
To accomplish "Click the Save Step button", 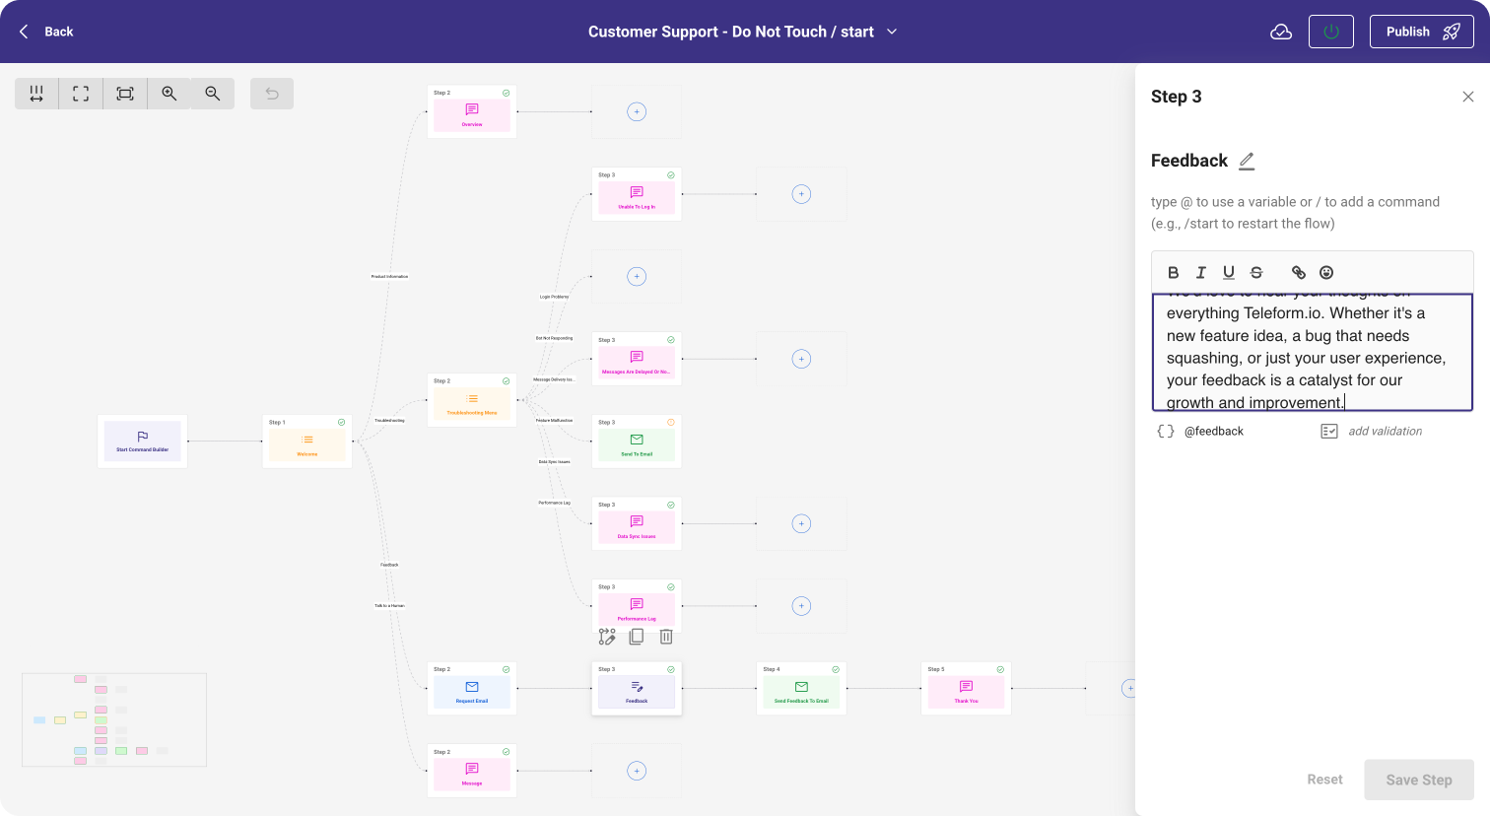I will (x=1419, y=780).
